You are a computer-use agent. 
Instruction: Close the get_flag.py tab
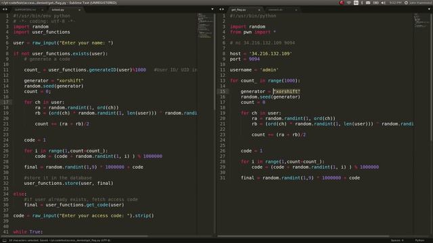[x=259, y=10]
